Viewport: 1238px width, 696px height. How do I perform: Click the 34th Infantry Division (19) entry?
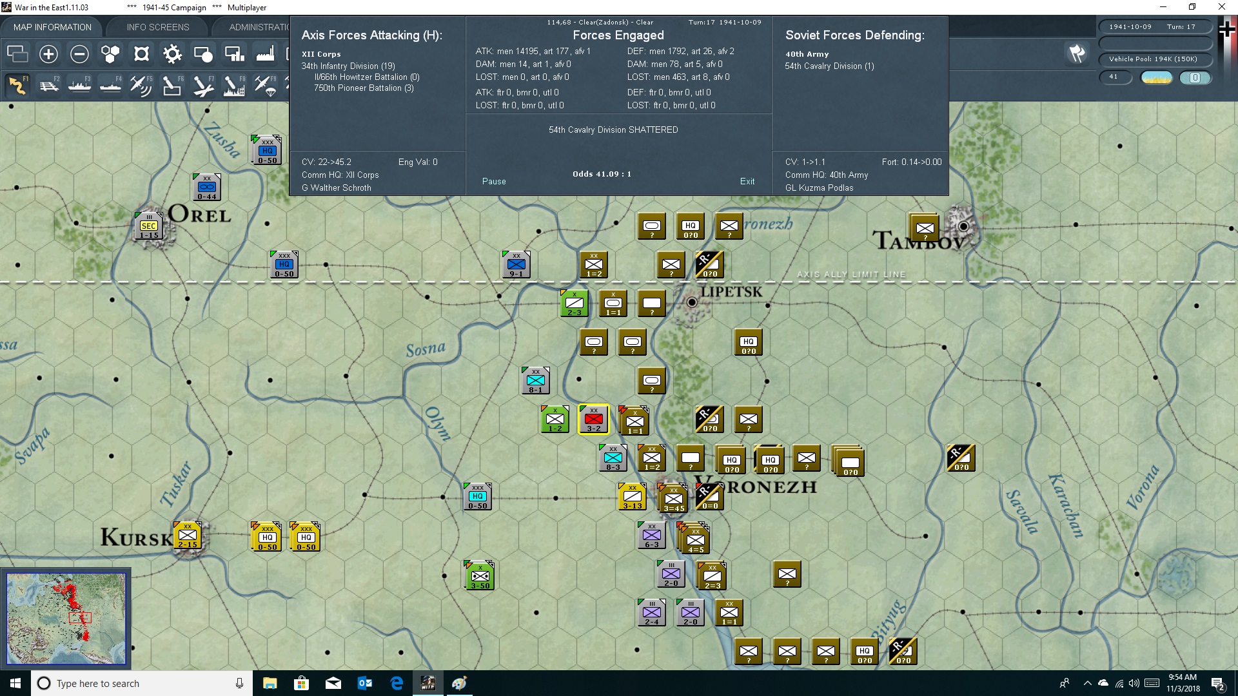(x=348, y=66)
